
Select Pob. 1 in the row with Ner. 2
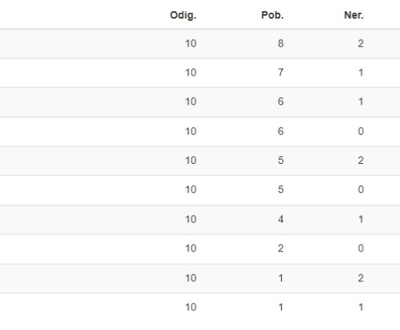click(x=281, y=278)
